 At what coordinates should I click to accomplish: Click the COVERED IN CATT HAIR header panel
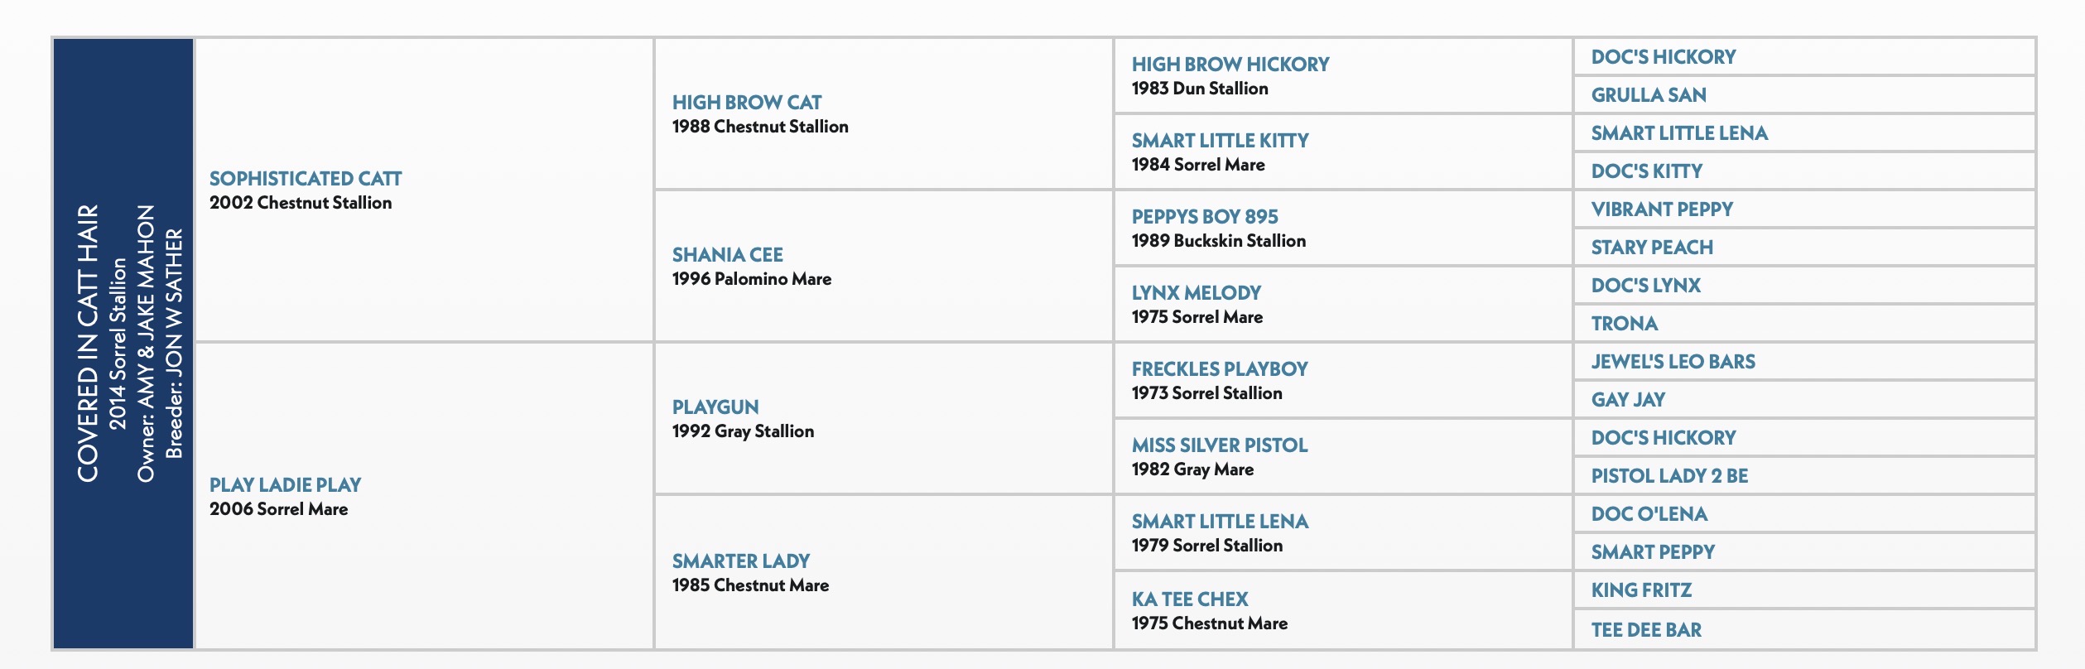coord(123,344)
